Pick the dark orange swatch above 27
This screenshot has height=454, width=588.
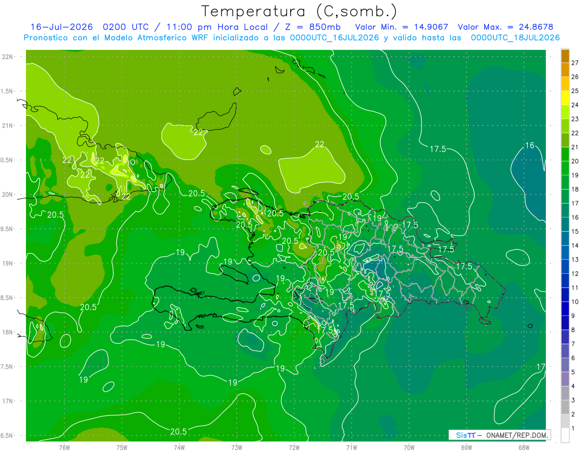coord(565,56)
